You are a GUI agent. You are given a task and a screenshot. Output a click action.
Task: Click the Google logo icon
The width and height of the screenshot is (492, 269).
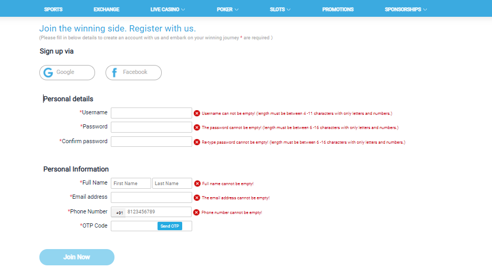[x=48, y=72]
